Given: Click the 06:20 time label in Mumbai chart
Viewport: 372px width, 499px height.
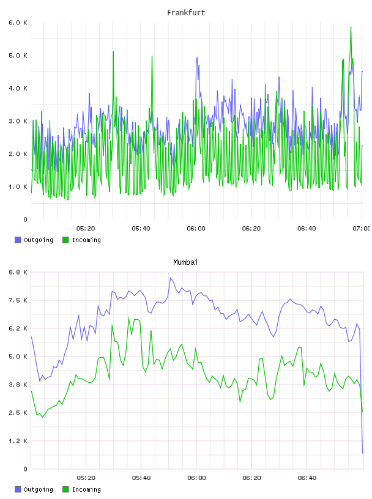Looking at the screenshot, I should click(x=251, y=478).
